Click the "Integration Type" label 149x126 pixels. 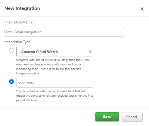[17, 42]
